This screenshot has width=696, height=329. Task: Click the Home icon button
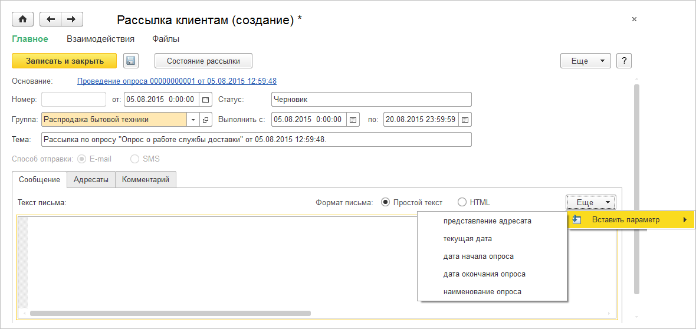(x=23, y=19)
